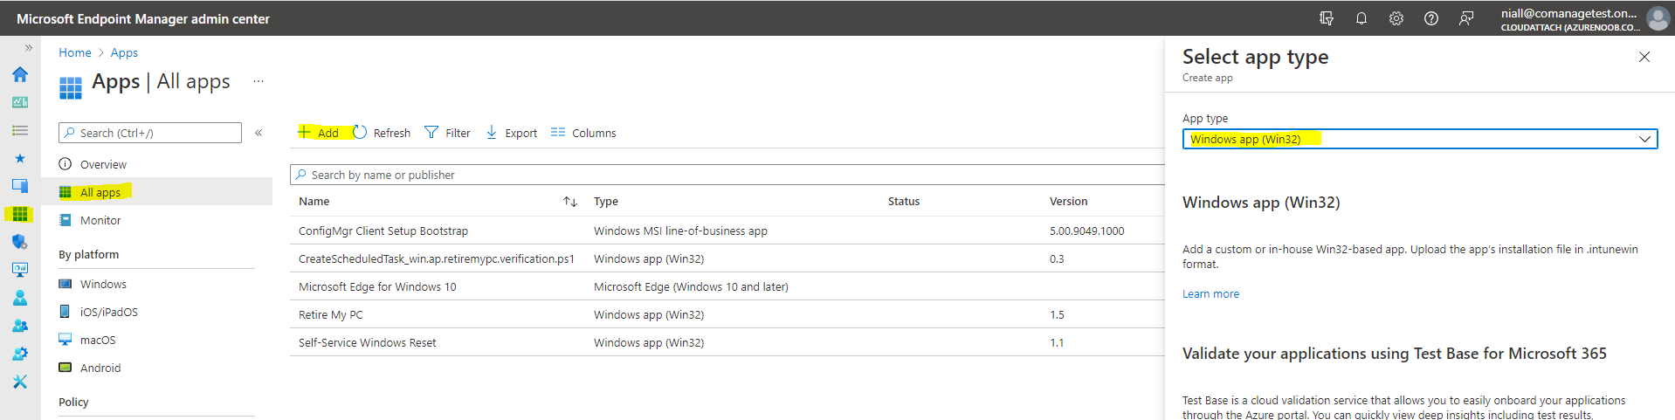Open the Reports monitor sidebar icon
This screenshot has height=420, width=1675.
click(20, 270)
